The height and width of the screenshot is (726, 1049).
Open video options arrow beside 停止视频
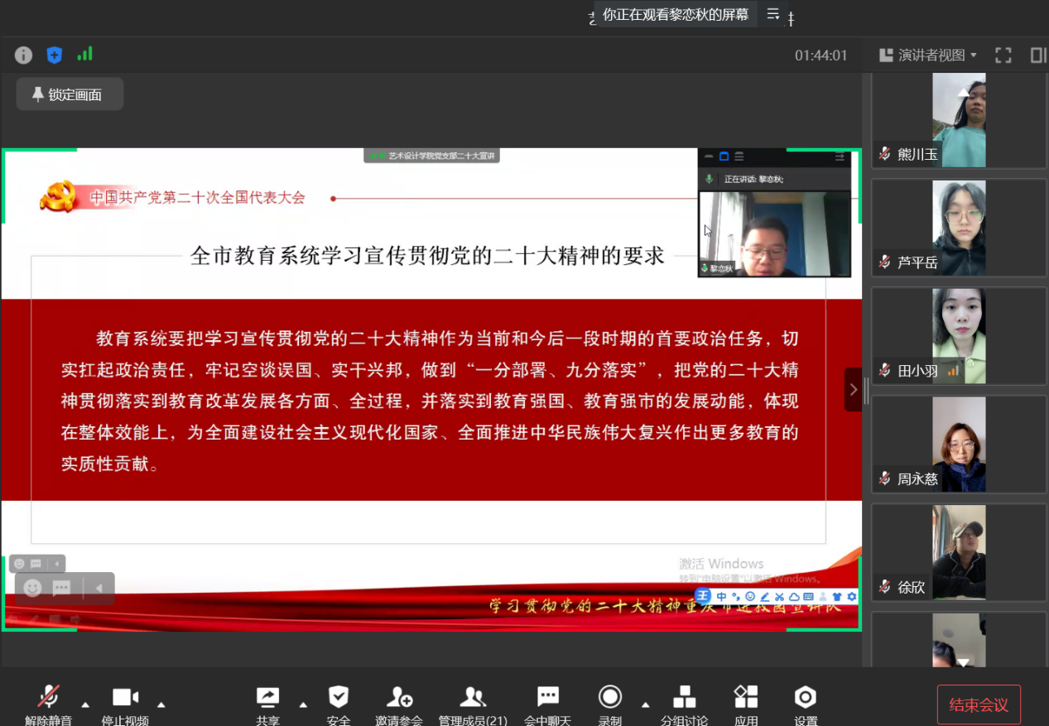tap(161, 704)
